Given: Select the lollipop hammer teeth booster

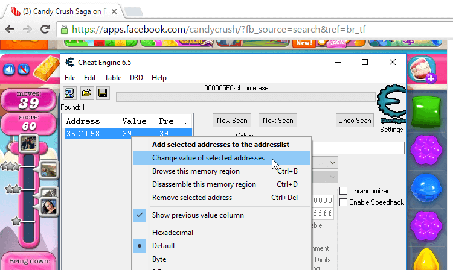Looking at the screenshot, I should tap(422, 69).
